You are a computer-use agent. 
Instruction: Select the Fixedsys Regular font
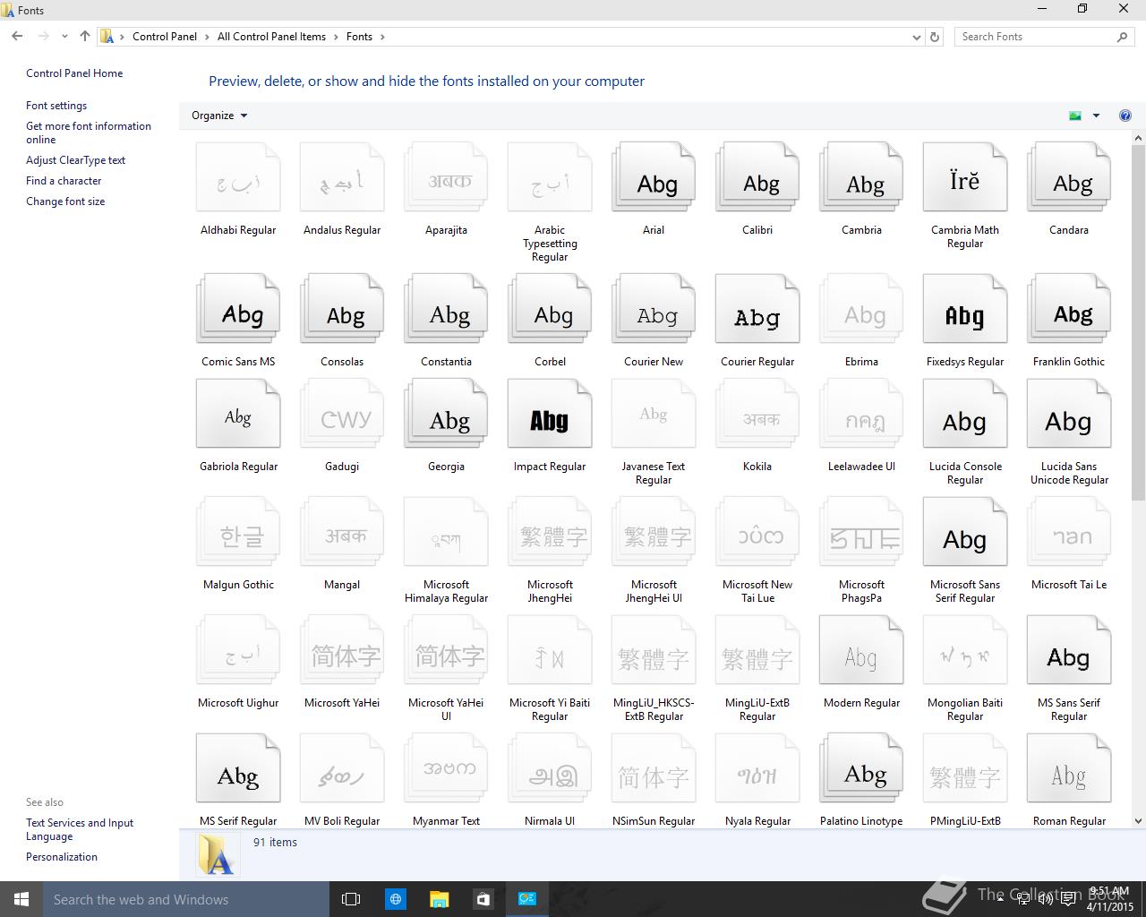click(965, 309)
